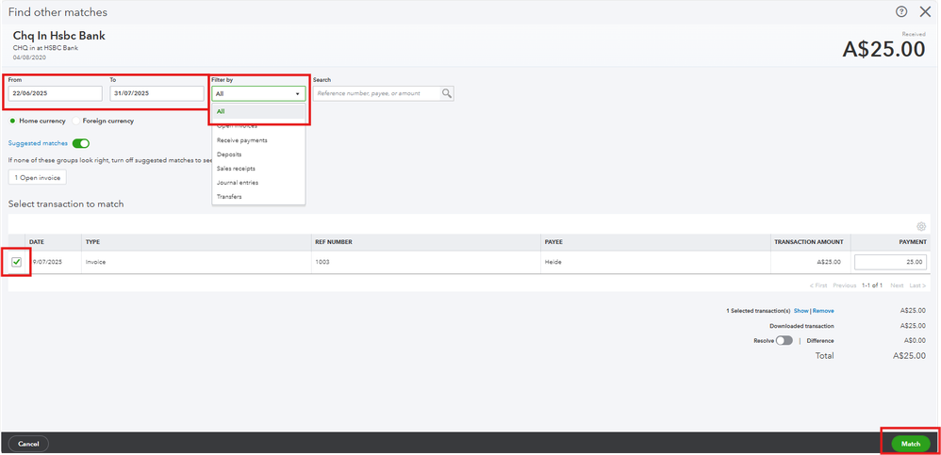Go to First page of results
The image size is (941, 455).
click(818, 285)
